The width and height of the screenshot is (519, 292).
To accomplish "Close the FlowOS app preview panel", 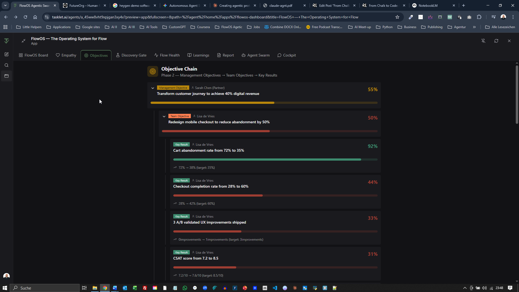I will [x=509, y=41].
